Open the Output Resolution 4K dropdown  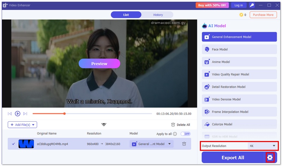pos(262,146)
